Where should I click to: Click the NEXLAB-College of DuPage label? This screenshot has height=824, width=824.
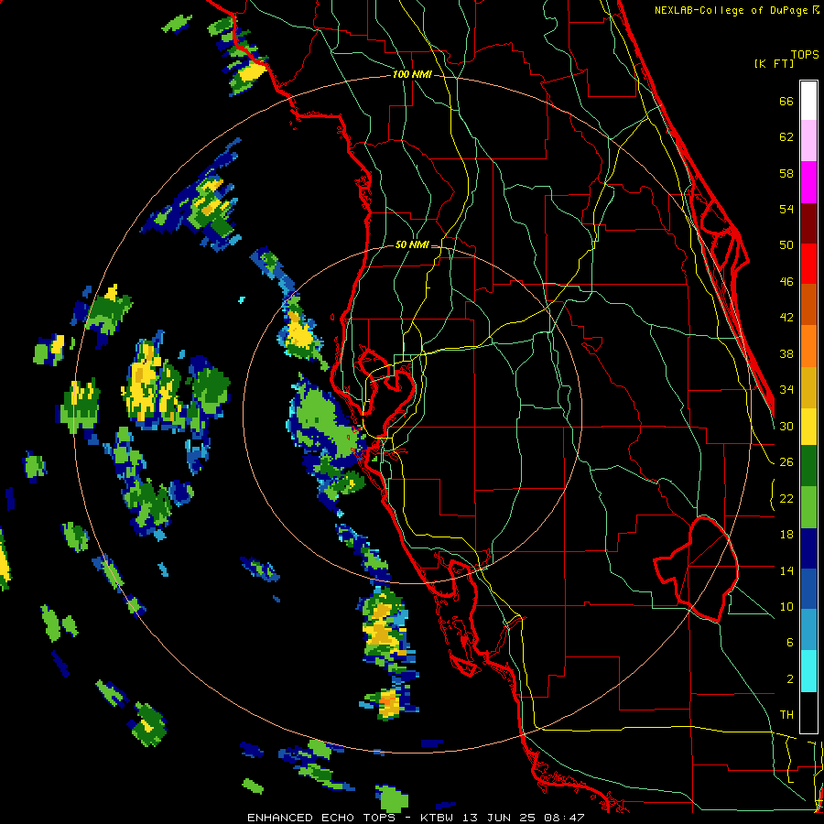[x=732, y=10]
